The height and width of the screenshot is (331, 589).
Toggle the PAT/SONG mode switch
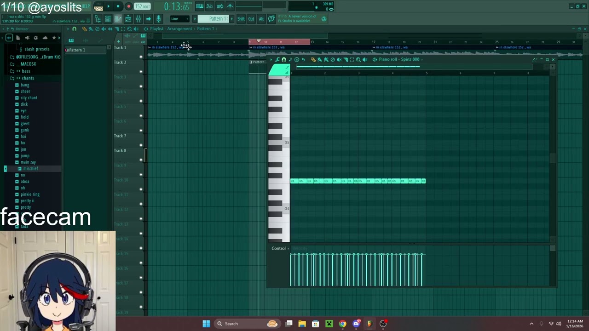click(x=98, y=6)
